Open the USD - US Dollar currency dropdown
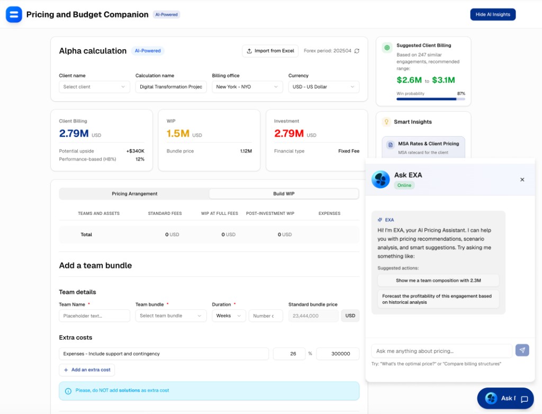Screen dimensions: 542x414 [324, 86]
